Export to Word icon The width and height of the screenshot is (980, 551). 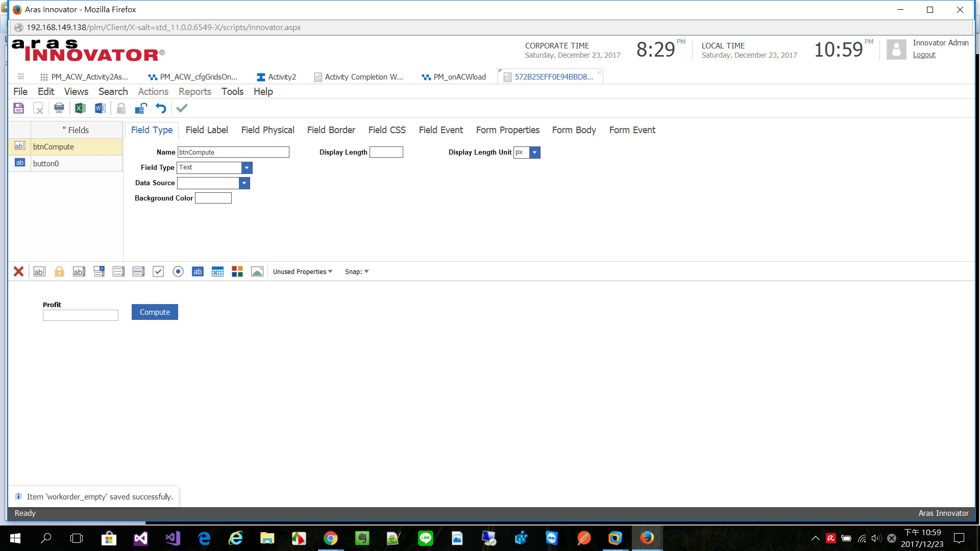pos(100,108)
